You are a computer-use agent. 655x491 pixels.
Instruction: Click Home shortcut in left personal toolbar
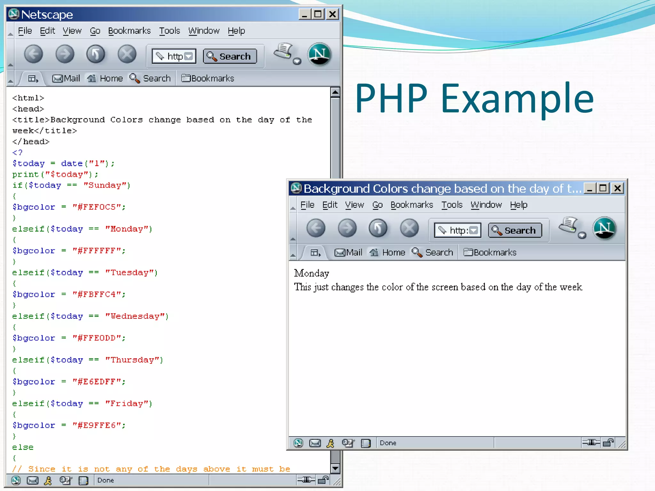point(105,78)
